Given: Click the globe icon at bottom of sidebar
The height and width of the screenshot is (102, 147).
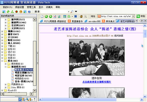Looking at the screenshot, I should [x=20, y=99].
